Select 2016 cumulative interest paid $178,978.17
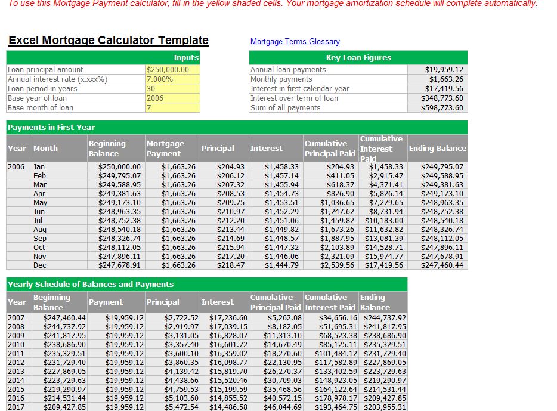The width and height of the screenshot is (557, 411). point(331,398)
